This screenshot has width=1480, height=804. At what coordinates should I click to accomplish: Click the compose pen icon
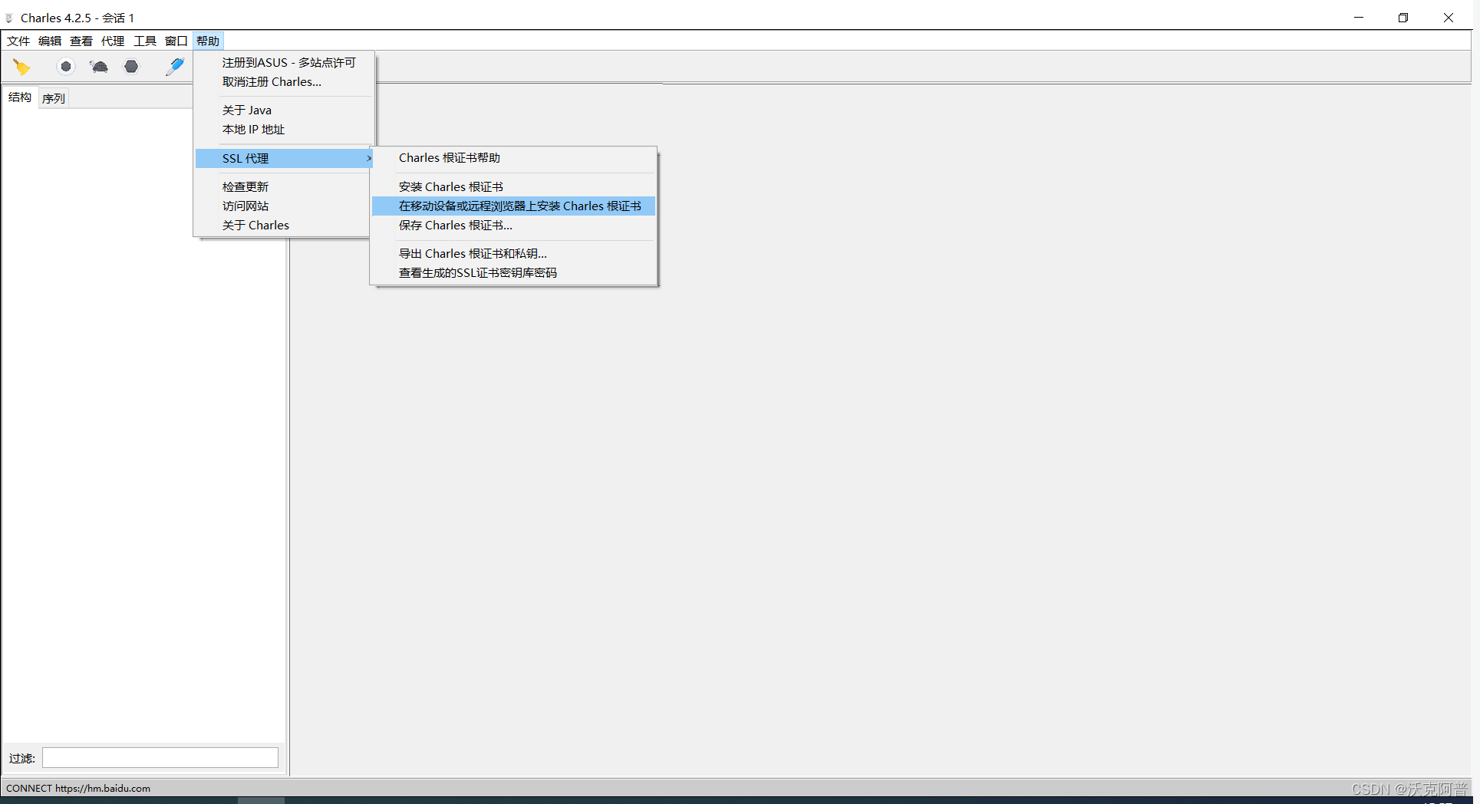tap(175, 67)
